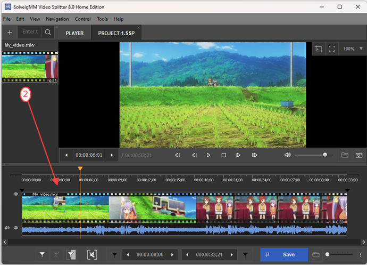
Task: Click the My_video.mkv clip on the timeline
Action: point(185,207)
